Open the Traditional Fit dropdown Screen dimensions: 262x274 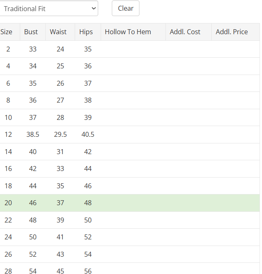(x=49, y=8)
